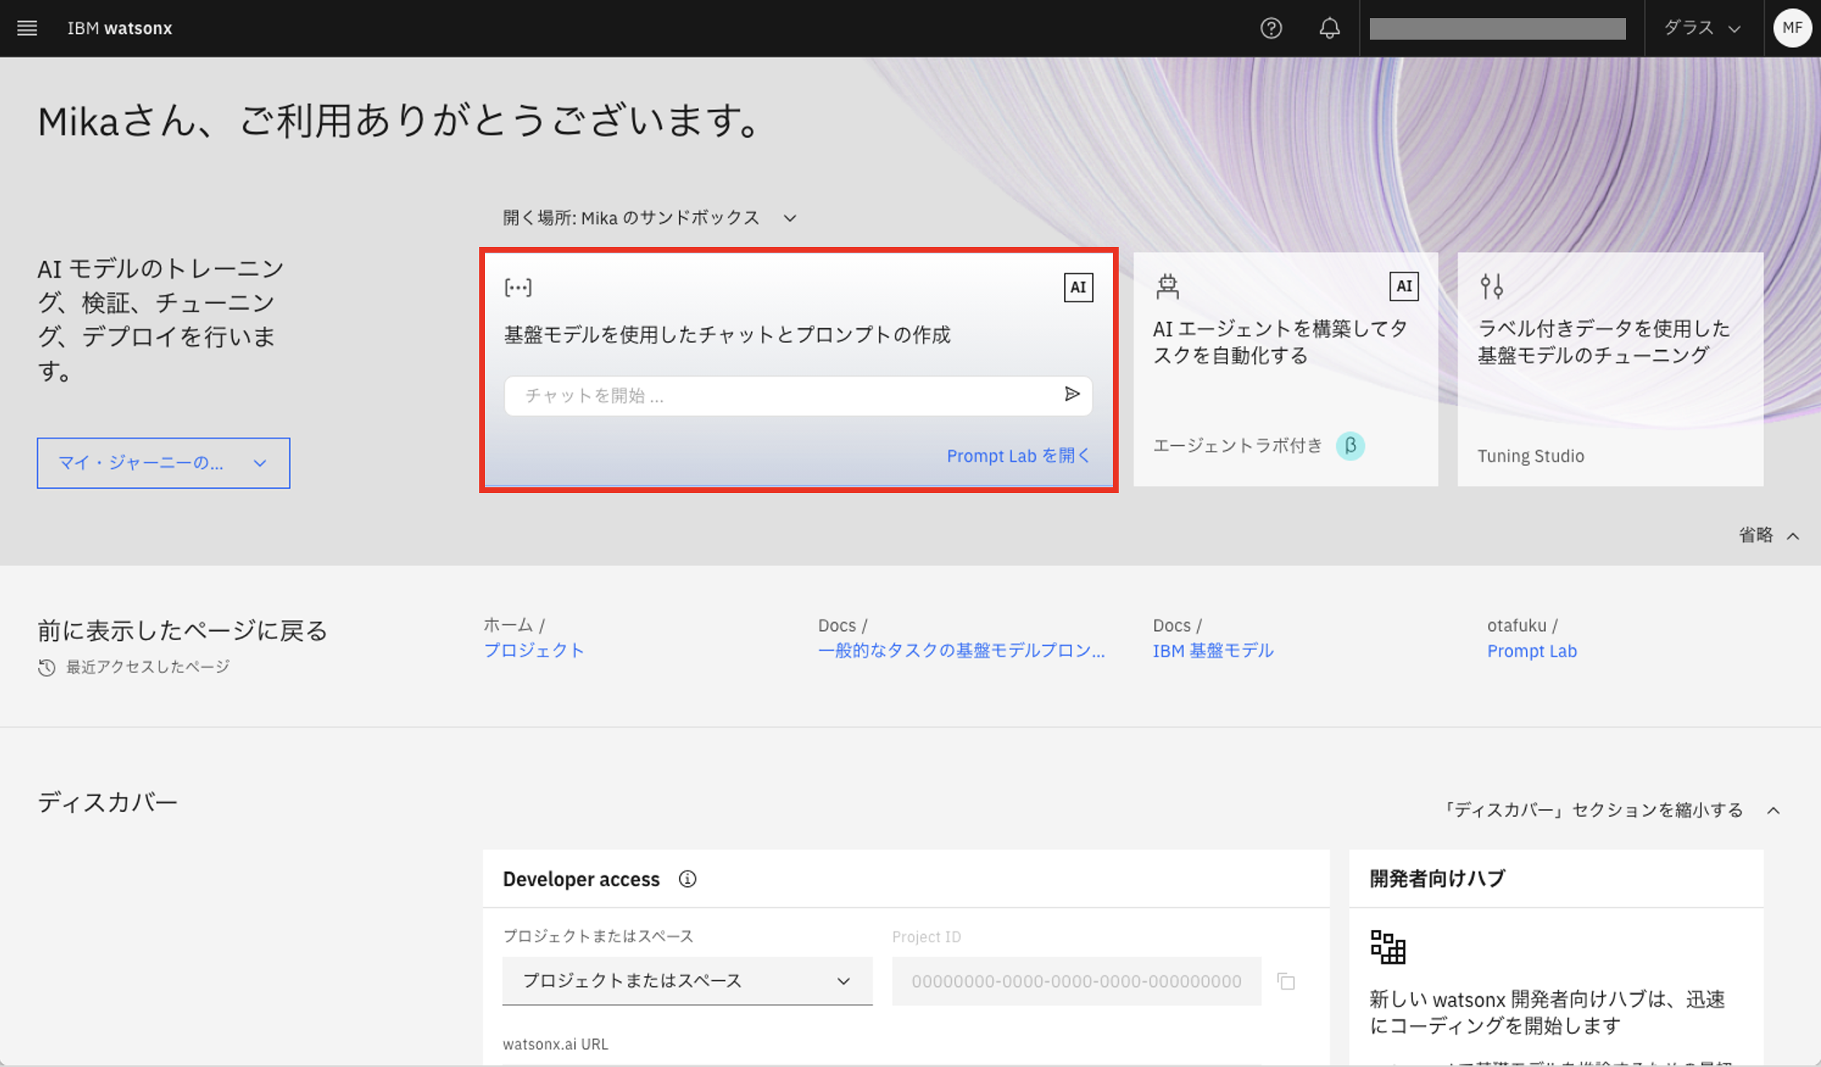Screen dimensions: 1821x1067
Task: Expand the マイ・ジャーニー dropdown button
Action: tap(164, 463)
